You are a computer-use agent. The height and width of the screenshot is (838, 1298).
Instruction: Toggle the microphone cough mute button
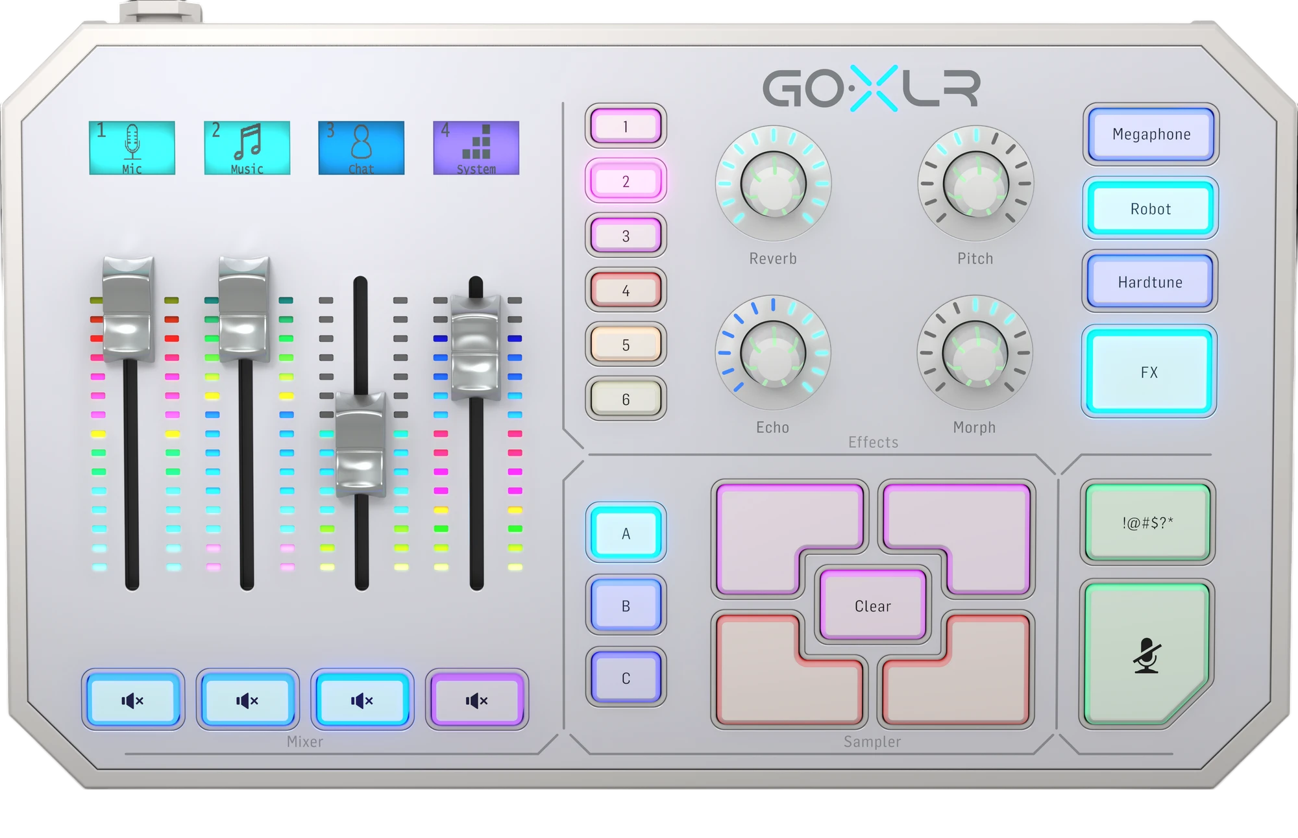pyautogui.click(x=1147, y=654)
